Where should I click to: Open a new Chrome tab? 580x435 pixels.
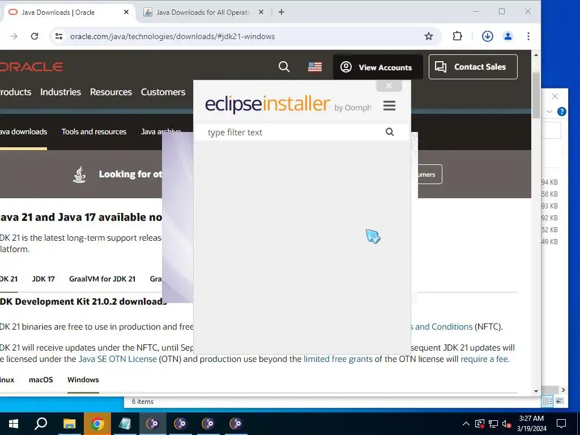(282, 12)
